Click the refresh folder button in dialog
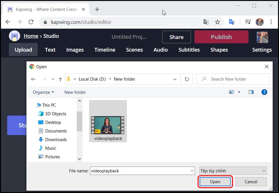 (187, 79)
